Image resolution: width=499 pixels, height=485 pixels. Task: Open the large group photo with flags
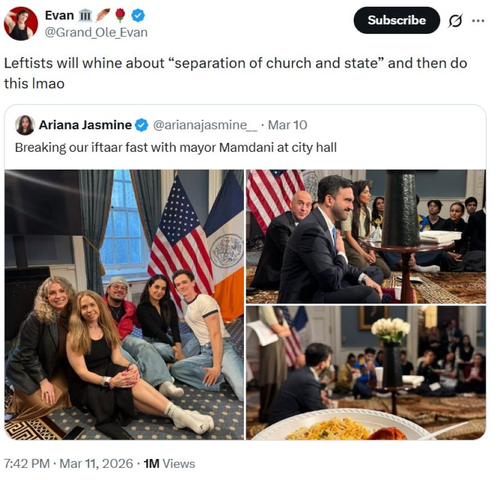(124, 305)
